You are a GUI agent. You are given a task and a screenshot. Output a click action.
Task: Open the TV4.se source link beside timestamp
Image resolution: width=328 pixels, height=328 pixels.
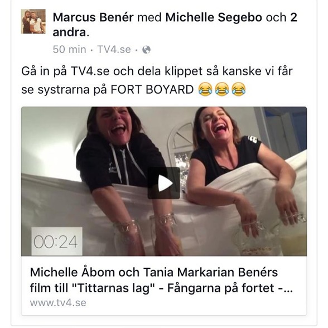coord(114,50)
